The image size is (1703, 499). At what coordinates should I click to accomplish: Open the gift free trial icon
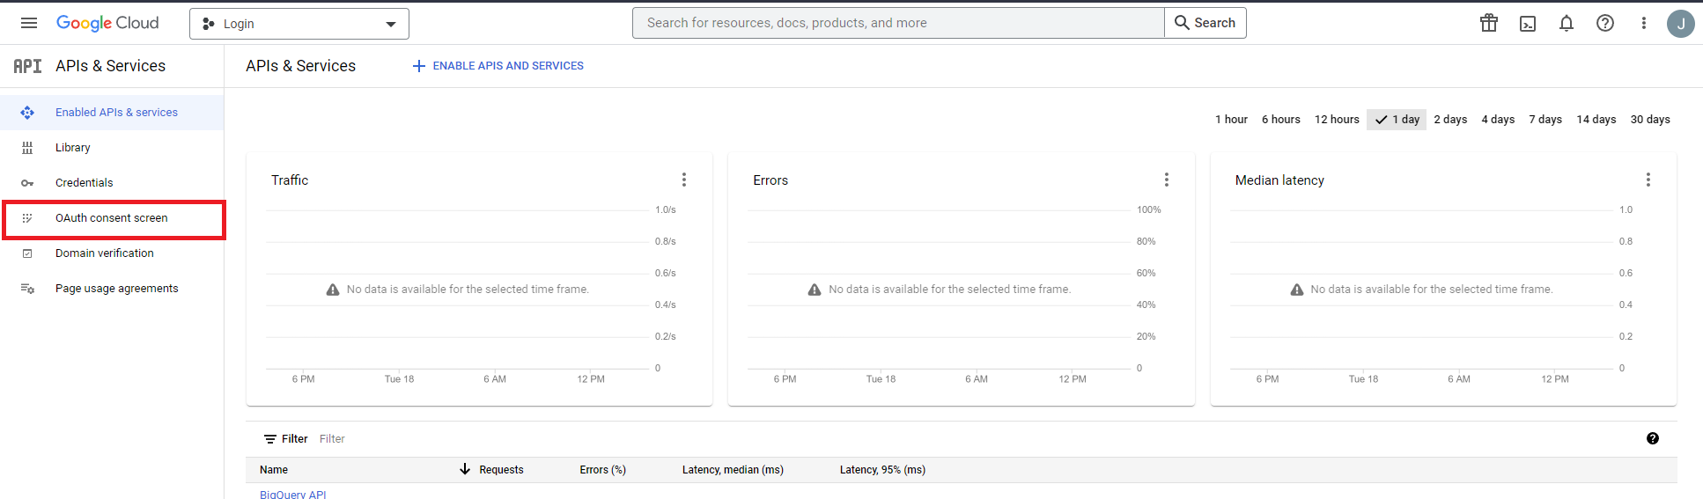(1489, 23)
